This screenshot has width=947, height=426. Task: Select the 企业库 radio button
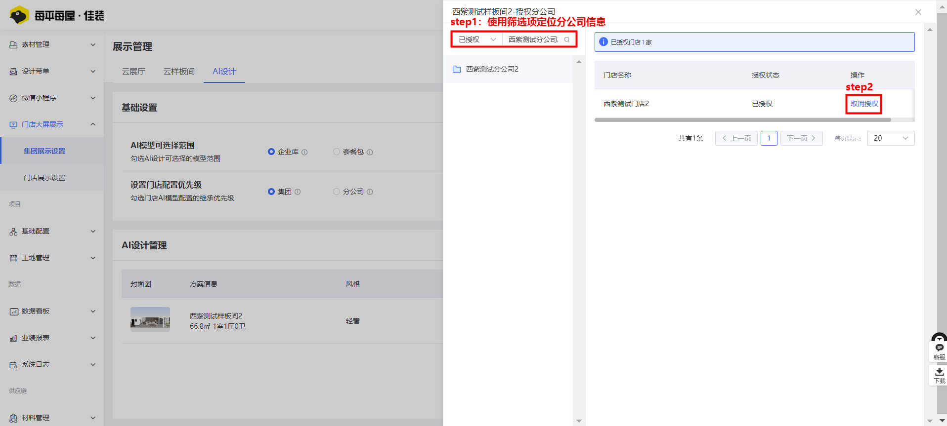[x=271, y=152]
